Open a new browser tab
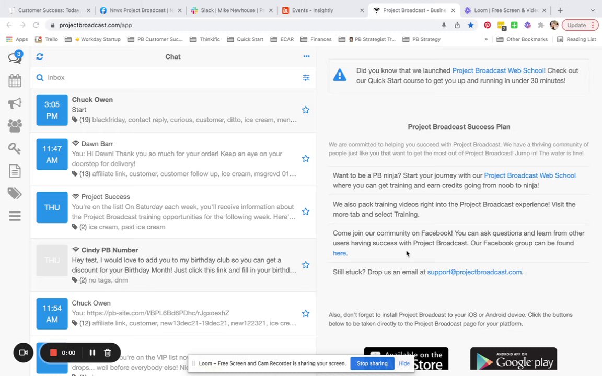Image resolution: width=602 pixels, height=376 pixels. 560,10
